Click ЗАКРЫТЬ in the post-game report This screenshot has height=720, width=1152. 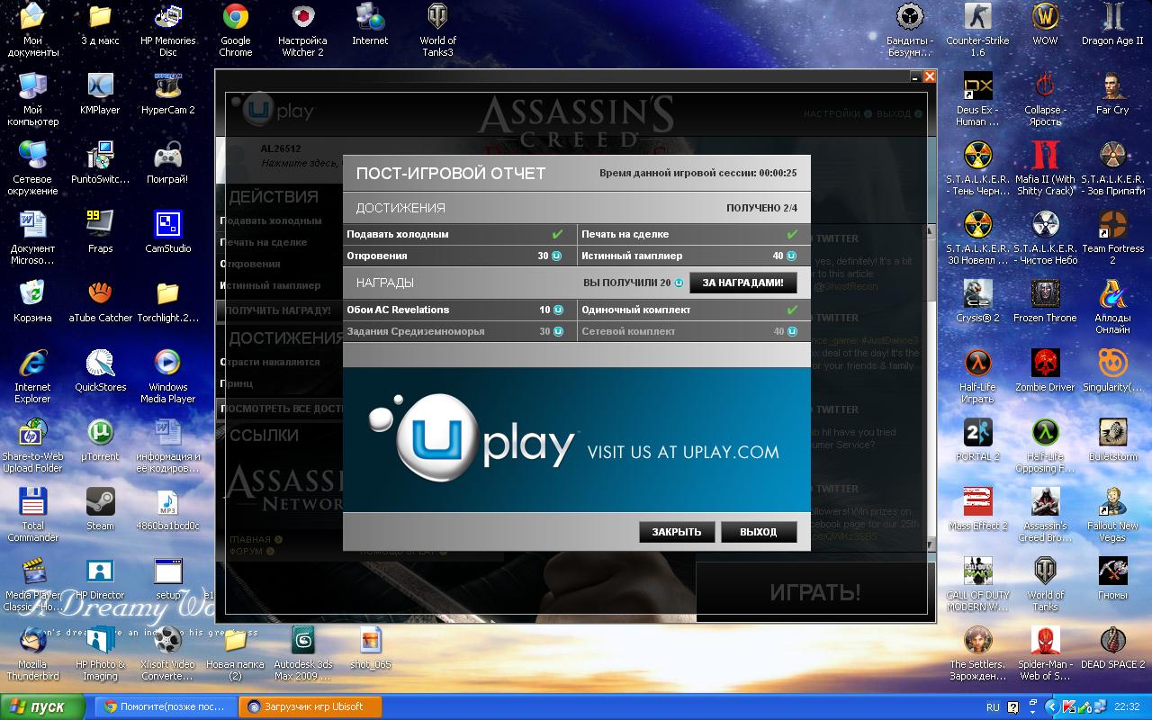(677, 532)
